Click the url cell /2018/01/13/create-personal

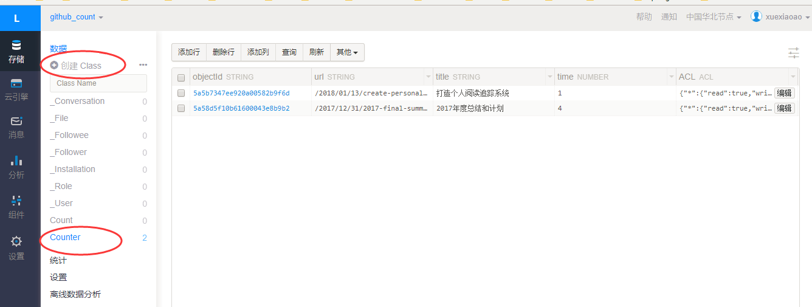click(x=372, y=93)
